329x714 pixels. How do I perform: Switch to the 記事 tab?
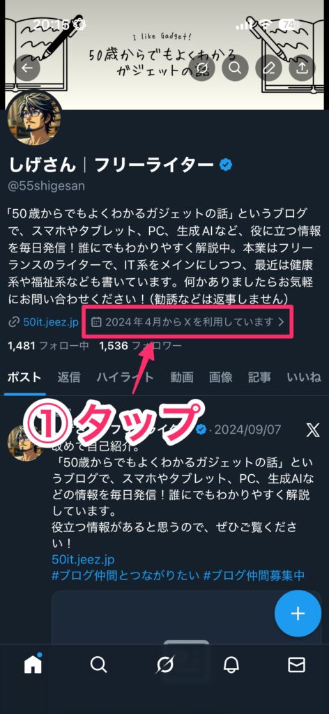click(x=259, y=377)
